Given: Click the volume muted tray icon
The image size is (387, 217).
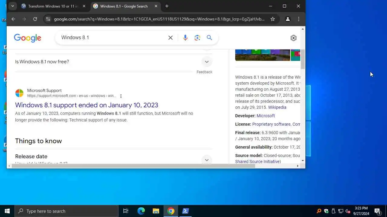Looking at the screenshot, I should [x=348, y=211].
